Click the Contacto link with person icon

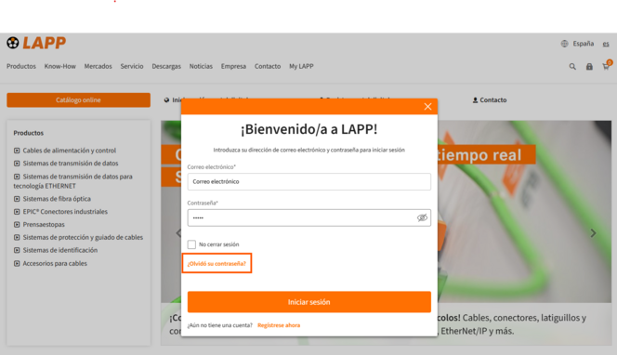point(490,100)
